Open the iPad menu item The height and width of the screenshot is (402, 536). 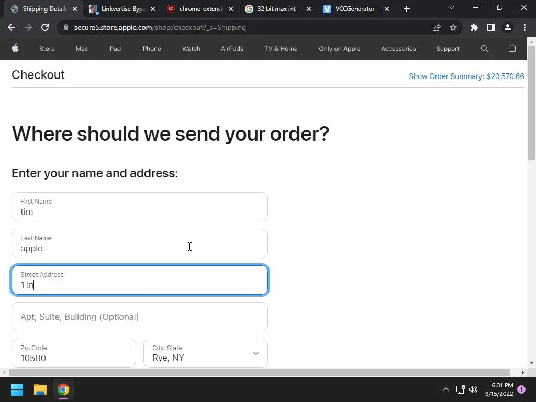tap(115, 49)
